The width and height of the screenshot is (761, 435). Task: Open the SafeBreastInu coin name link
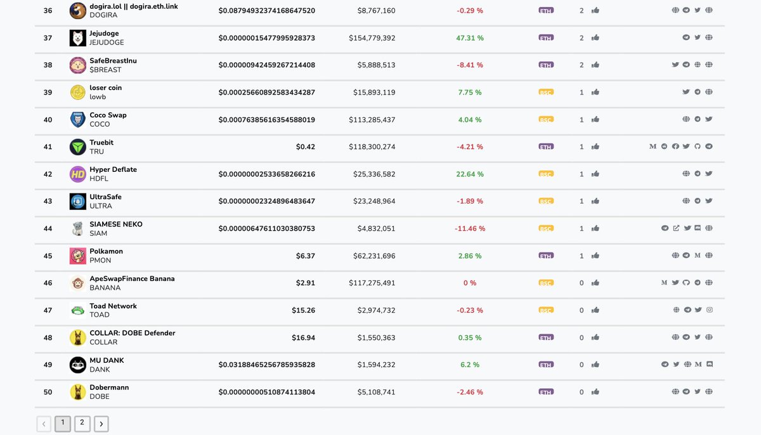point(113,61)
